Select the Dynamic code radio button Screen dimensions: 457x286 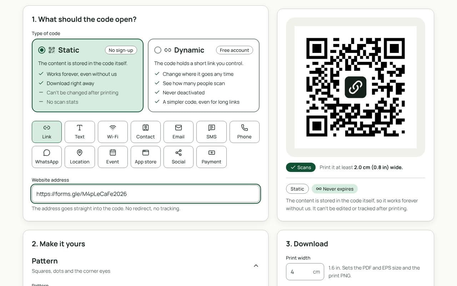[158, 50]
